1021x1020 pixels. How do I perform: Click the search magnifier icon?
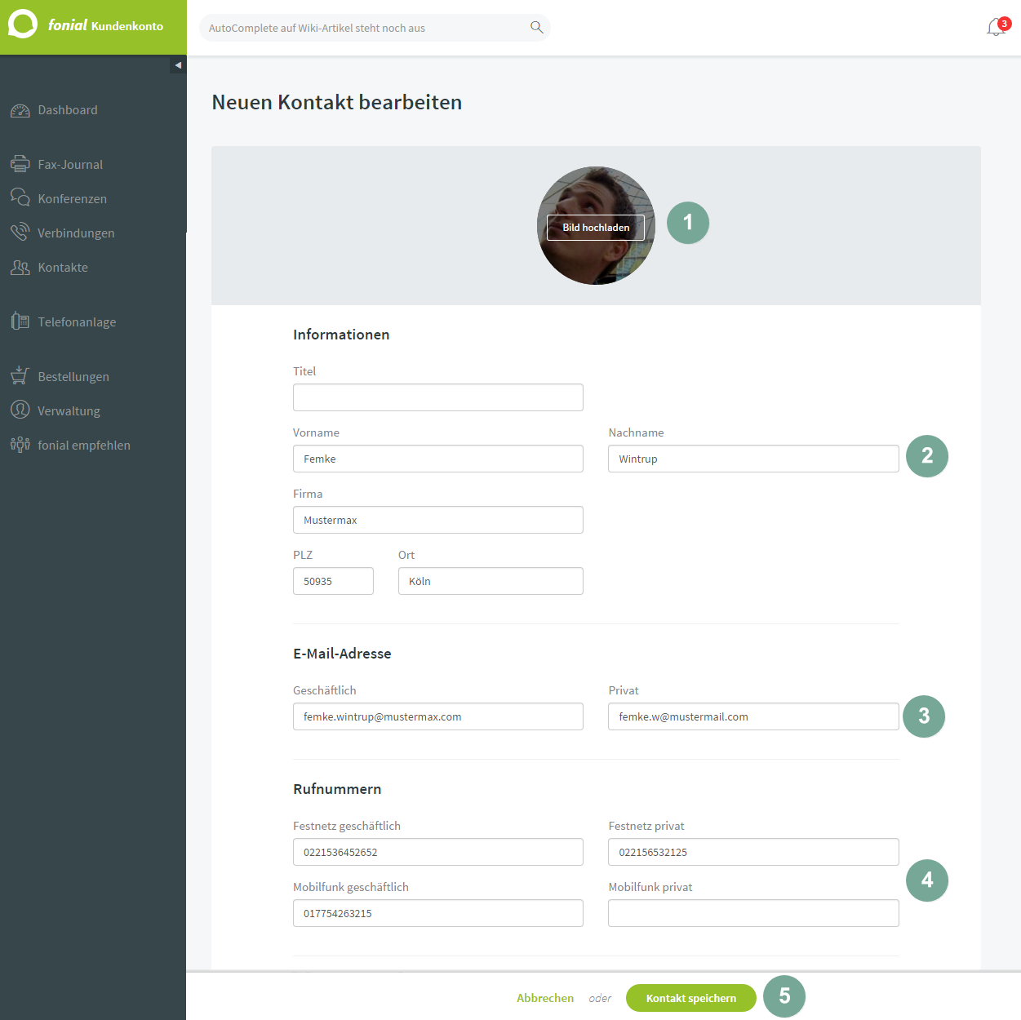pos(536,27)
